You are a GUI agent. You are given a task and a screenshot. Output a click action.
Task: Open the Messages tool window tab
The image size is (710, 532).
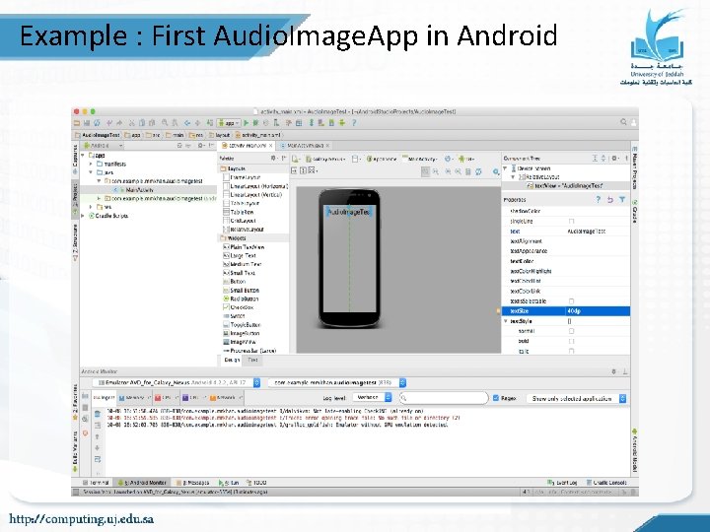192,483
